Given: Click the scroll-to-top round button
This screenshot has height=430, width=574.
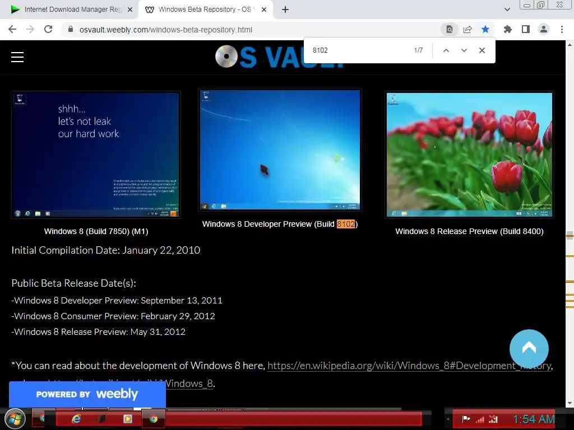Looking at the screenshot, I should coord(529,348).
